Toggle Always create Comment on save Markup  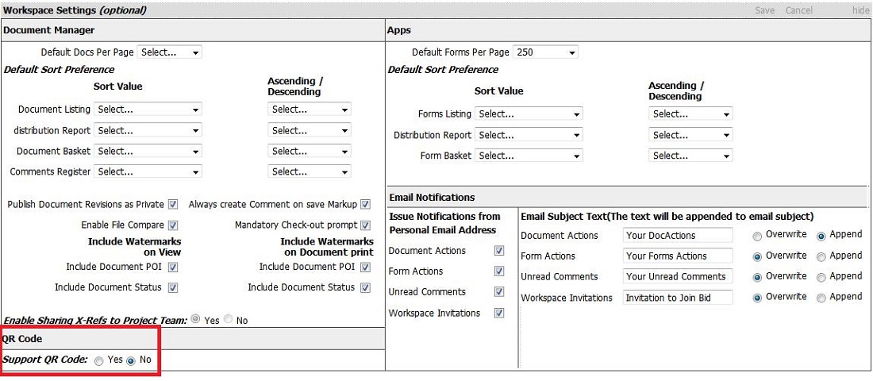tap(365, 205)
